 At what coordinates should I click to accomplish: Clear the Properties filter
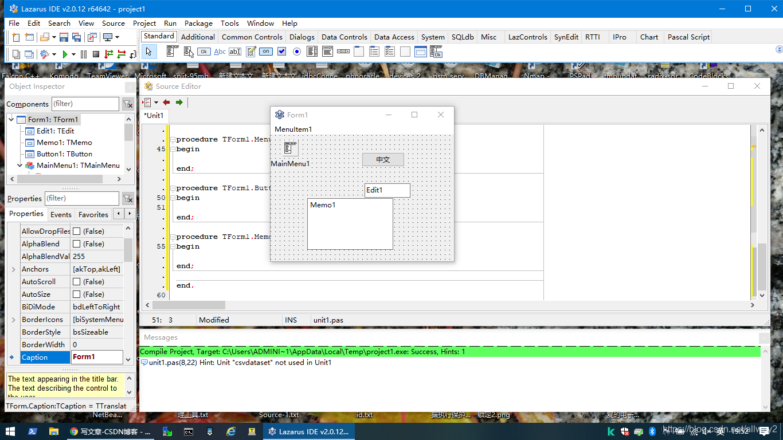[x=128, y=198]
